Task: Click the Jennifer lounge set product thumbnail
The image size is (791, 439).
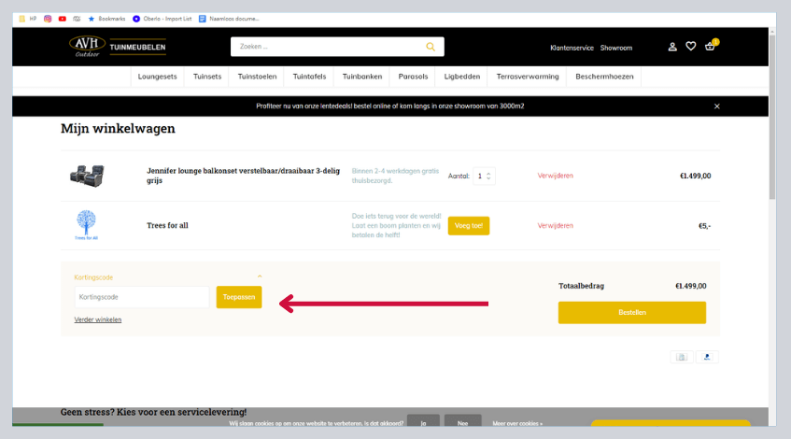Action: (x=87, y=175)
